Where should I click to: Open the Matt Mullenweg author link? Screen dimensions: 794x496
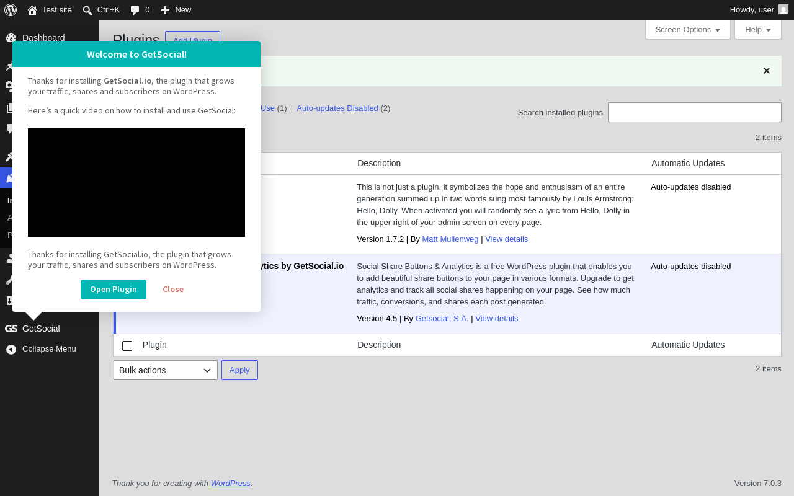[450, 239]
